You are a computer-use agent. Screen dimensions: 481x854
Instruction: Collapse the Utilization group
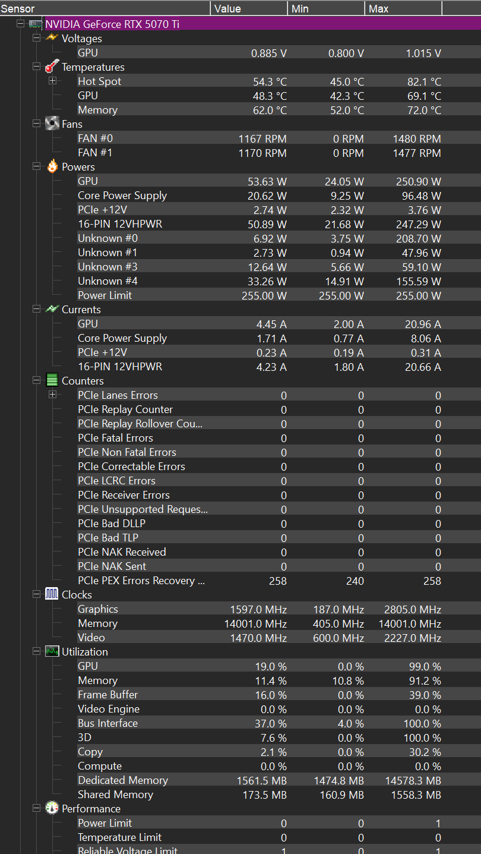(37, 651)
